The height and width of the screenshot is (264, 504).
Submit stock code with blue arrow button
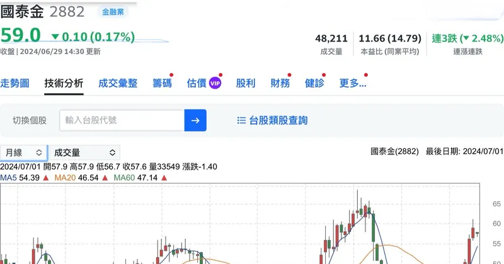(x=195, y=120)
